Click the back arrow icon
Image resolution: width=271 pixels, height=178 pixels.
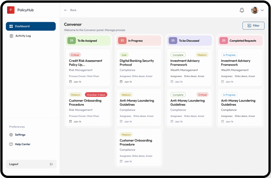click(x=66, y=10)
